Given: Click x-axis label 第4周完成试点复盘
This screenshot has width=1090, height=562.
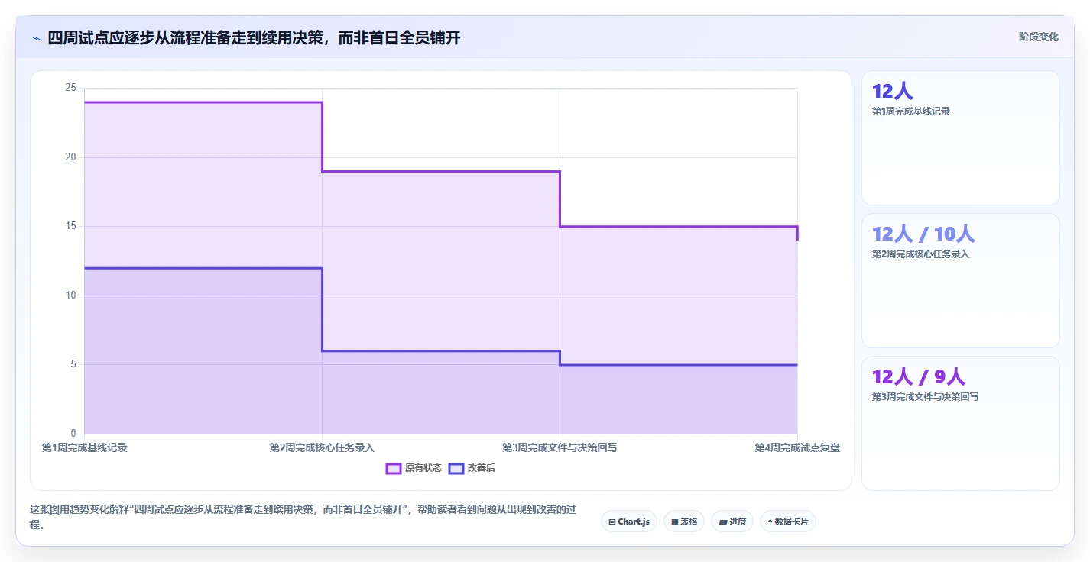Looking at the screenshot, I should tap(797, 447).
